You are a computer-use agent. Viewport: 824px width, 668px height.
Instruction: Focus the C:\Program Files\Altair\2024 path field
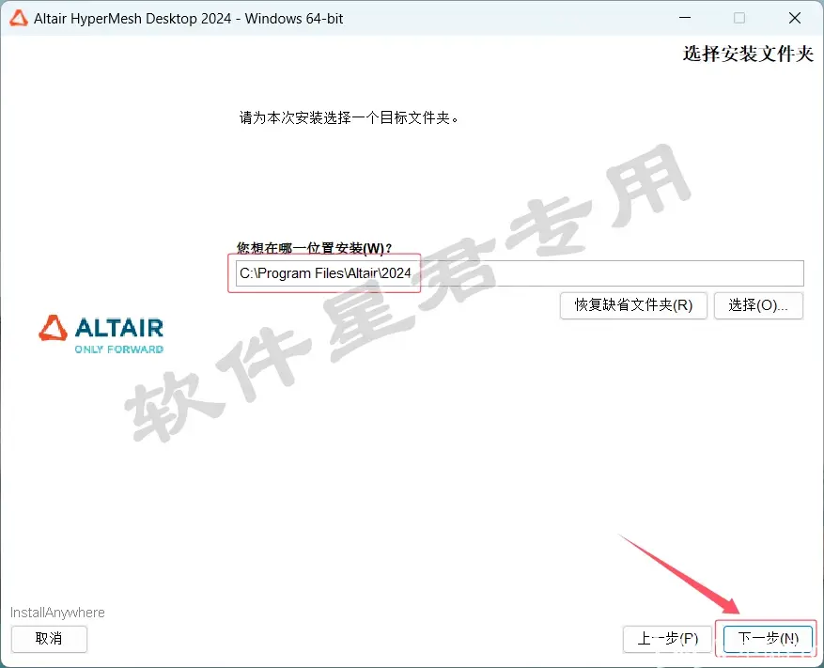click(520, 273)
